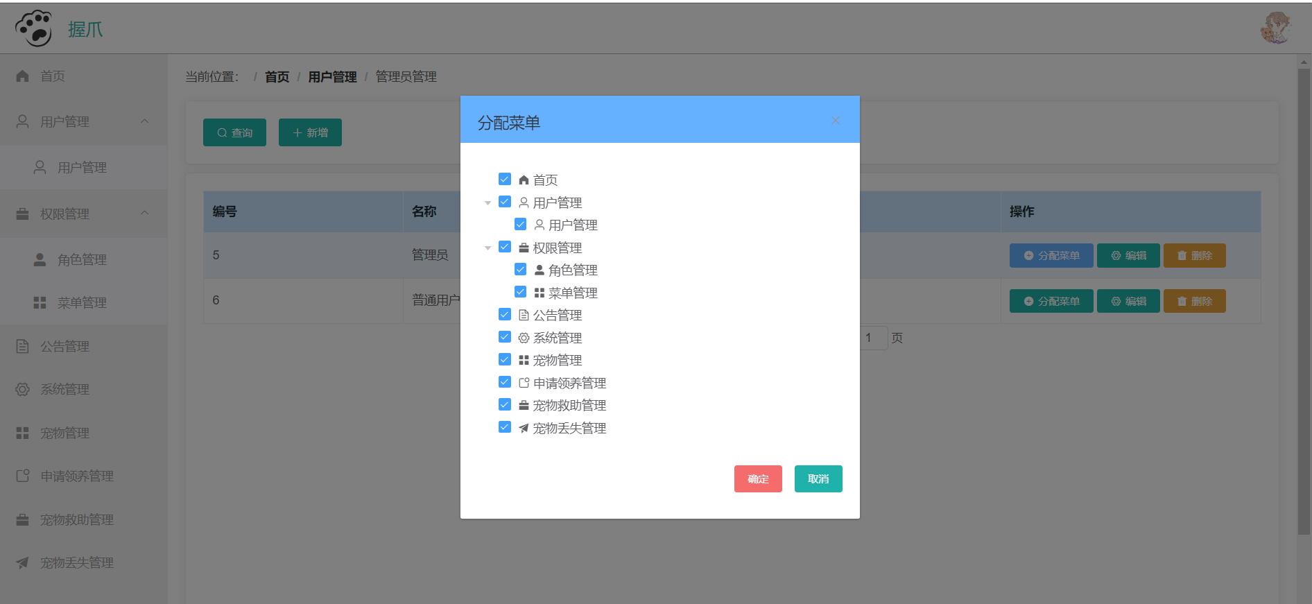Screen dimensions: 1312x604
Task: Click 分配菜单 button in 管理员 row
Action: click(1051, 255)
